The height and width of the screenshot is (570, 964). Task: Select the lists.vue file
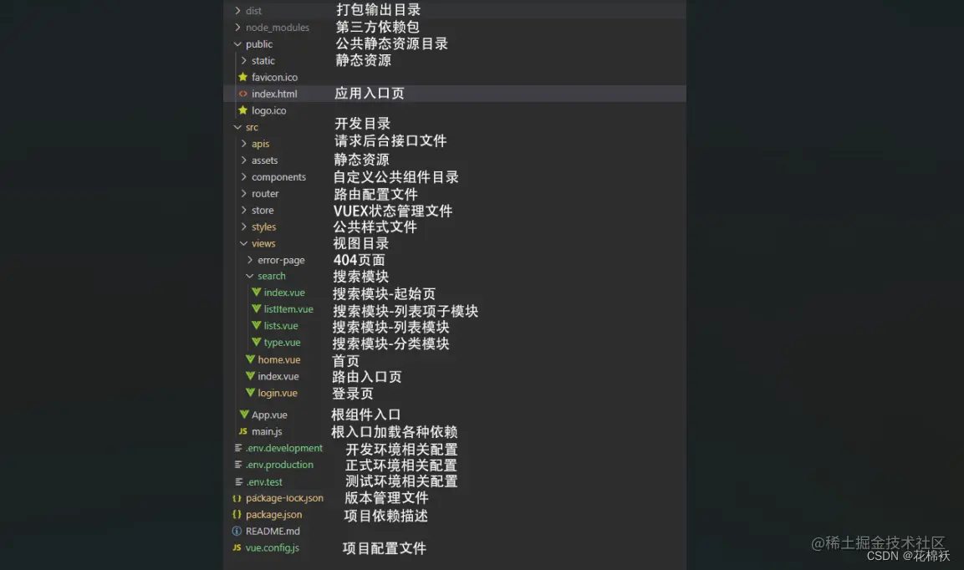[x=280, y=326]
